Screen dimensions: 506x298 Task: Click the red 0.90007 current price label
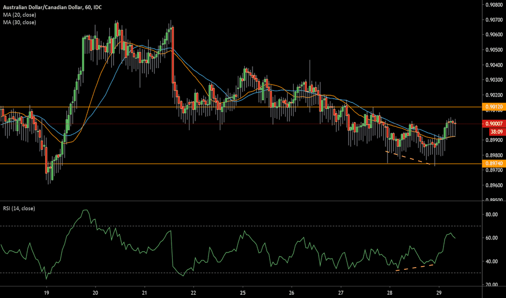[493, 124]
